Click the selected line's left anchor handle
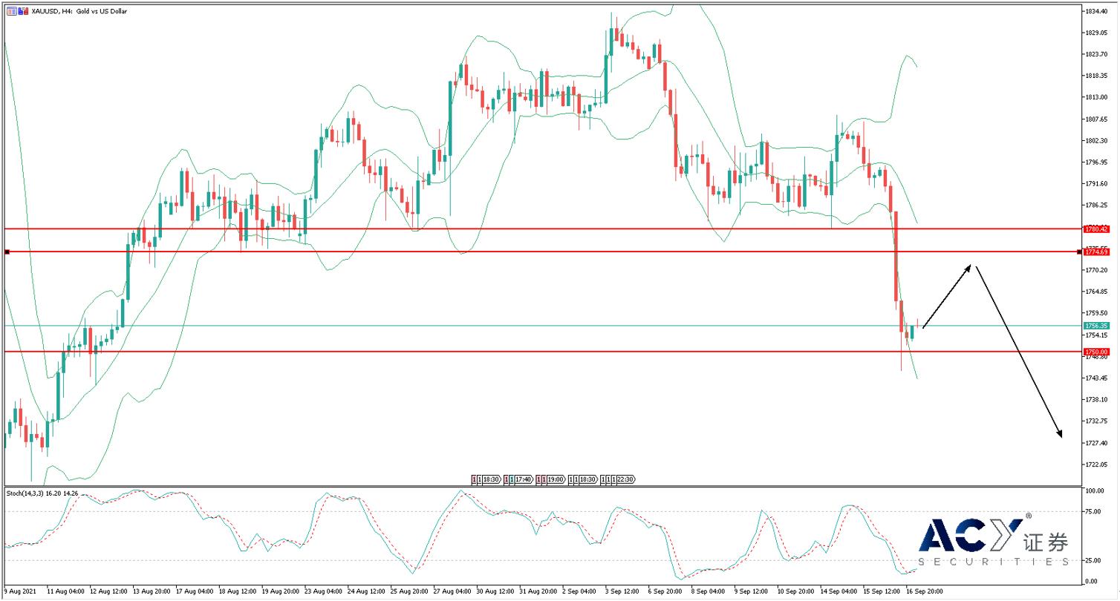Viewport: 1120px width, 601px height. (7, 252)
